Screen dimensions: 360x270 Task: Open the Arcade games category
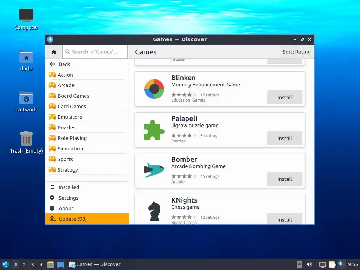87,85
